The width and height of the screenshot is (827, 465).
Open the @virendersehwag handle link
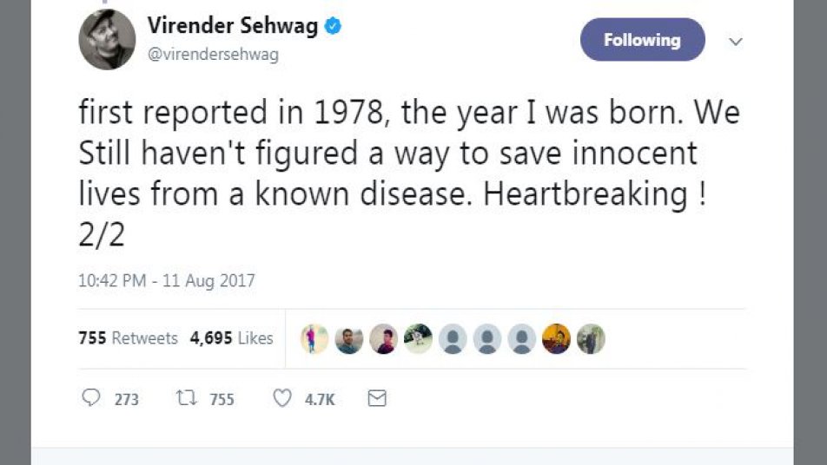tap(213, 54)
